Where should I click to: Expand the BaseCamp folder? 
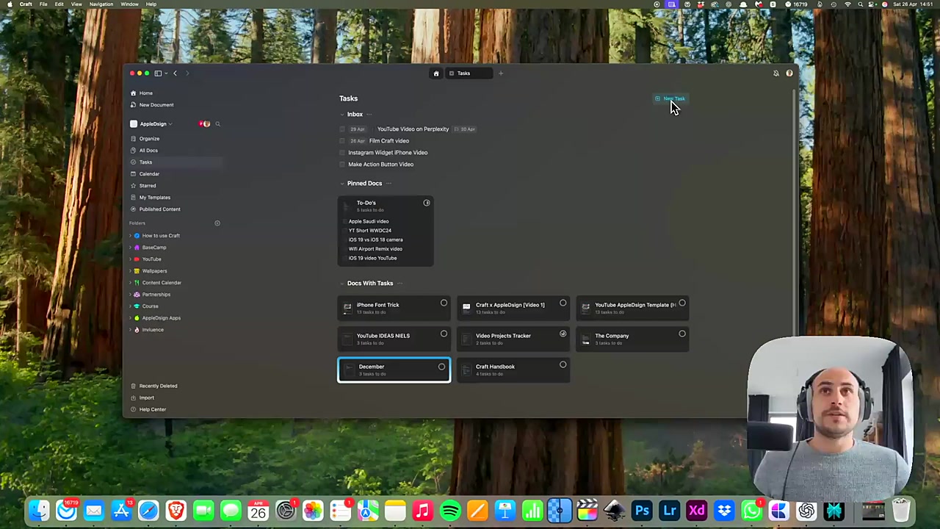[131, 248]
